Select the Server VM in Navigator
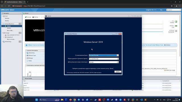182x102 pixels. click(x=9, y=26)
